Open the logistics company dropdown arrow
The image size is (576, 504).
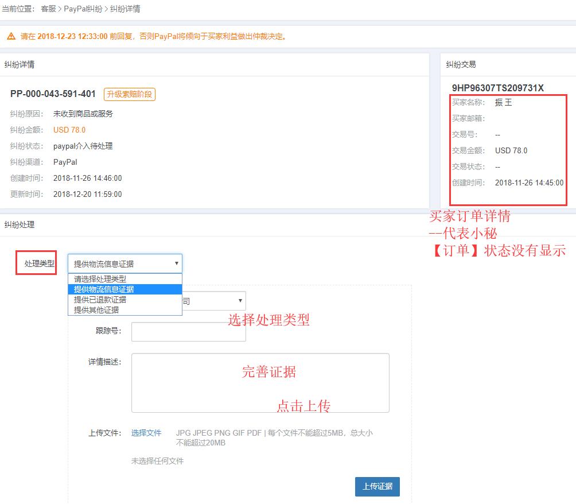point(240,301)
